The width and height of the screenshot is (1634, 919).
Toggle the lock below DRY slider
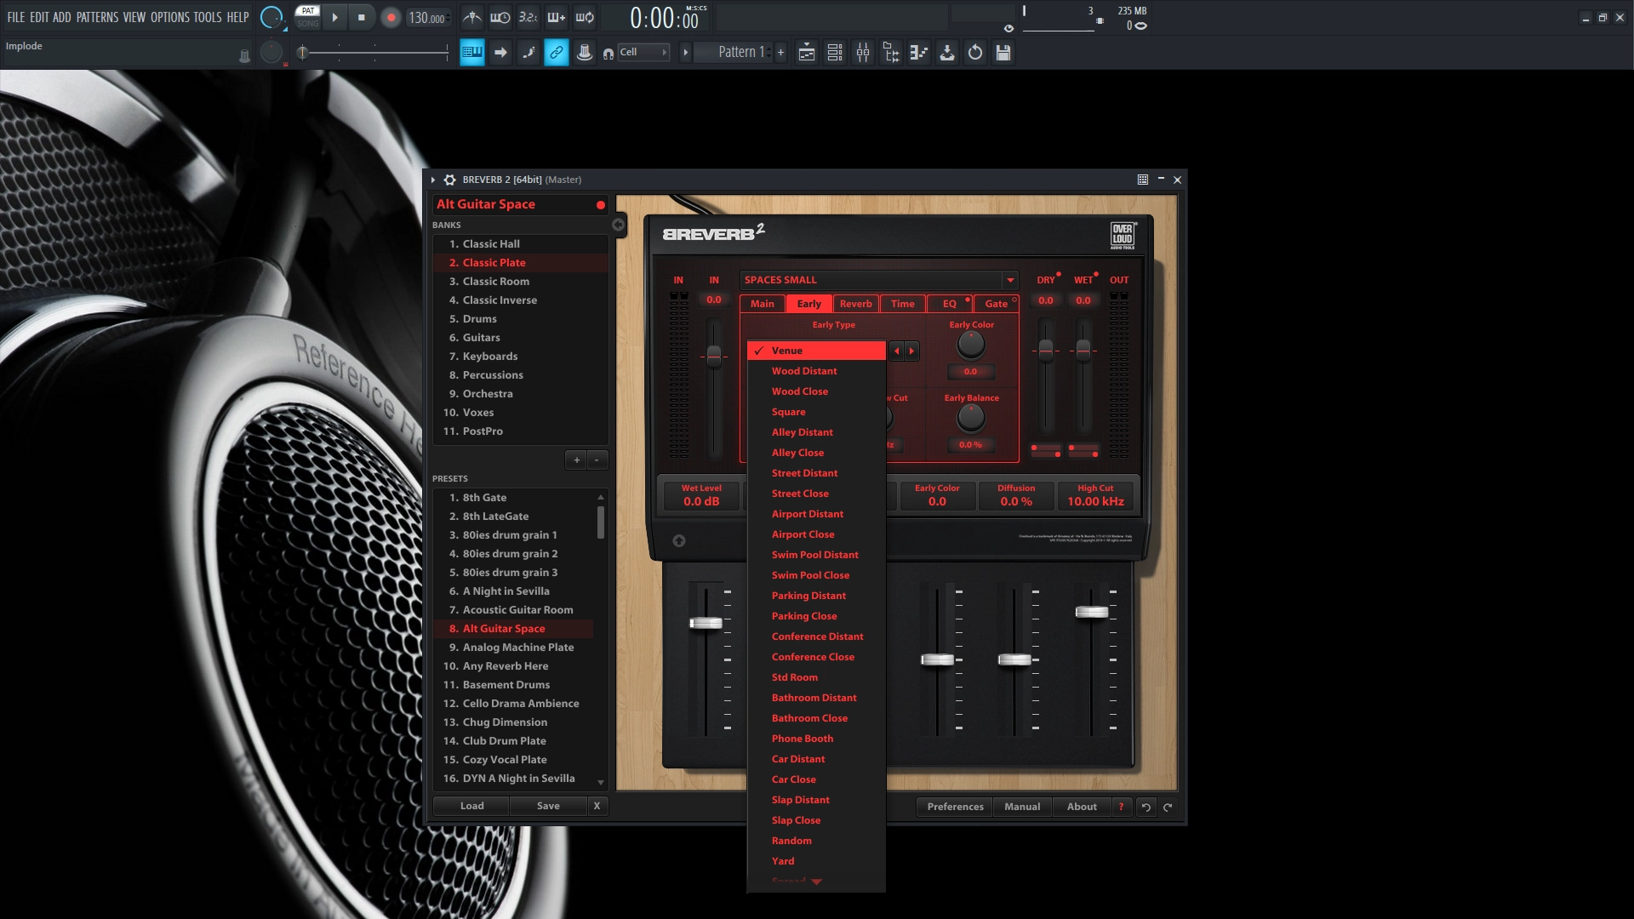pyautogui.click(x=1046, y=450)
